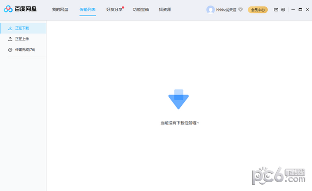The image size is (312, 191).
Task: Open the mail messages icon
Action: point(276,9)
